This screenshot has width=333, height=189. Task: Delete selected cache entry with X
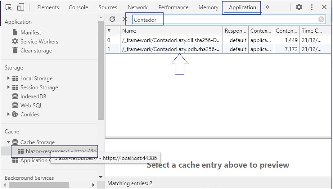(125, 19)
